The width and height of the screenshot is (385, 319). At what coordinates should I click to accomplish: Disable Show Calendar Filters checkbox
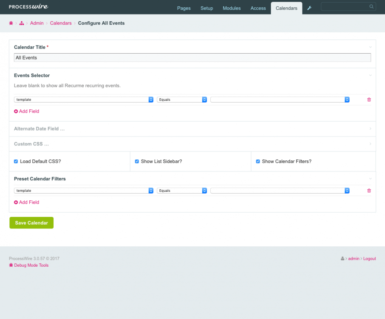pyautogui.click(x=258, y=162)
